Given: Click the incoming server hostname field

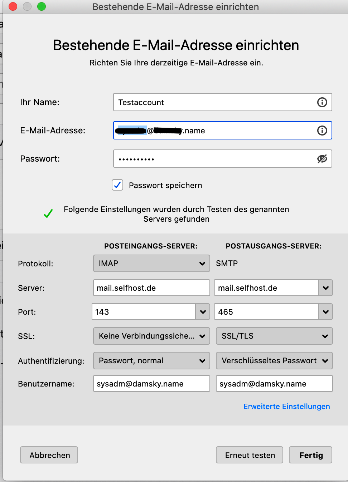Looking at the screenshot, I should (151, 288).
